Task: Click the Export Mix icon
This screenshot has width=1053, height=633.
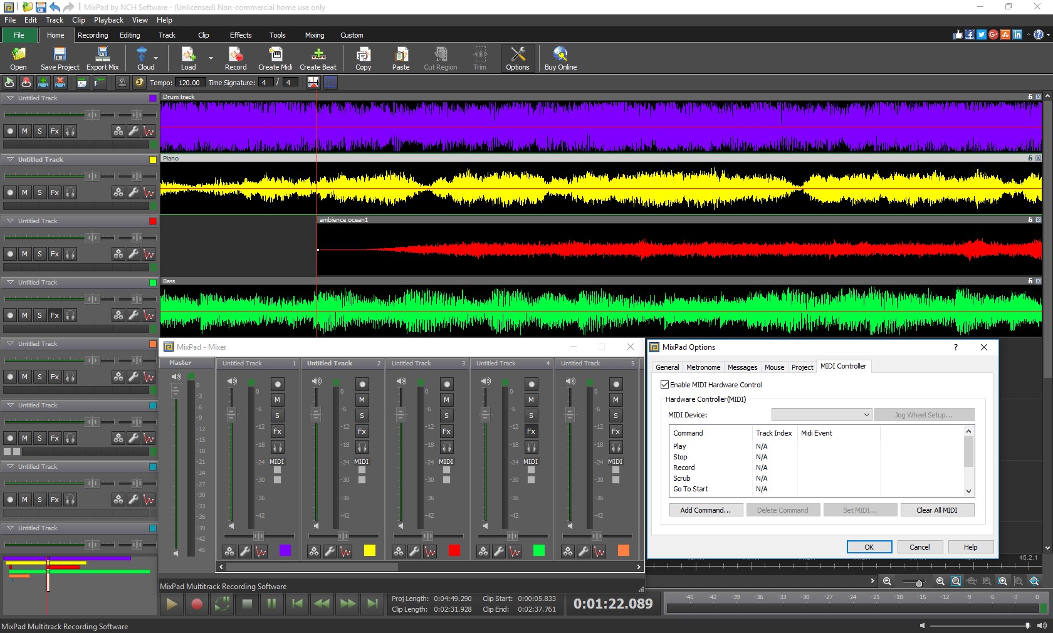Action: tap(102, 58)
